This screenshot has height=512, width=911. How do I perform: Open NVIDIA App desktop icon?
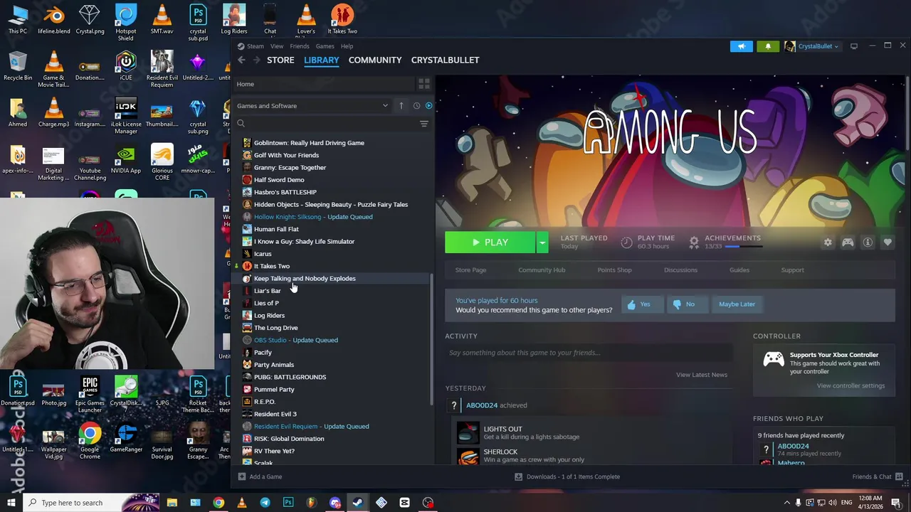click(x=126, y=161)
